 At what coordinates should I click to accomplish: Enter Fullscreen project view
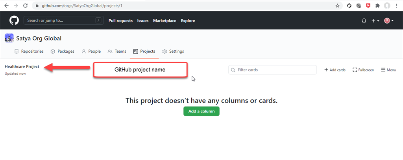(x=363, y=70)
